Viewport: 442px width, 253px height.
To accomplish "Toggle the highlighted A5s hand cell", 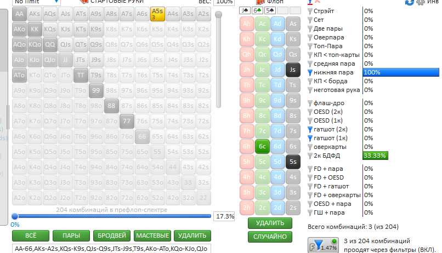I will (x=157, y=14).
